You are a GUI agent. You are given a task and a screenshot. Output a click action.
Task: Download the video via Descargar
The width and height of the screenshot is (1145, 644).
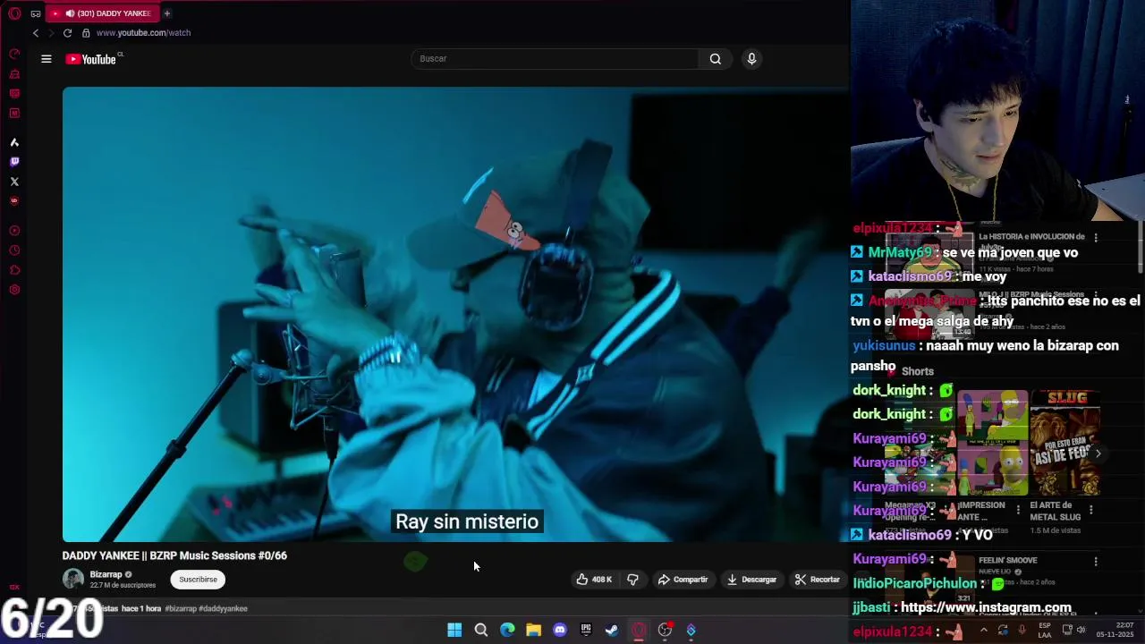[x=751, y=580]
